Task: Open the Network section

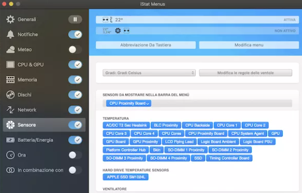Action: point(27,110)
